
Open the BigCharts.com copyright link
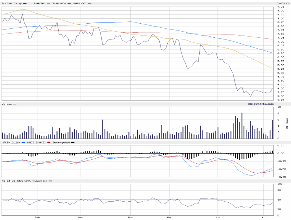coord(260,104)
